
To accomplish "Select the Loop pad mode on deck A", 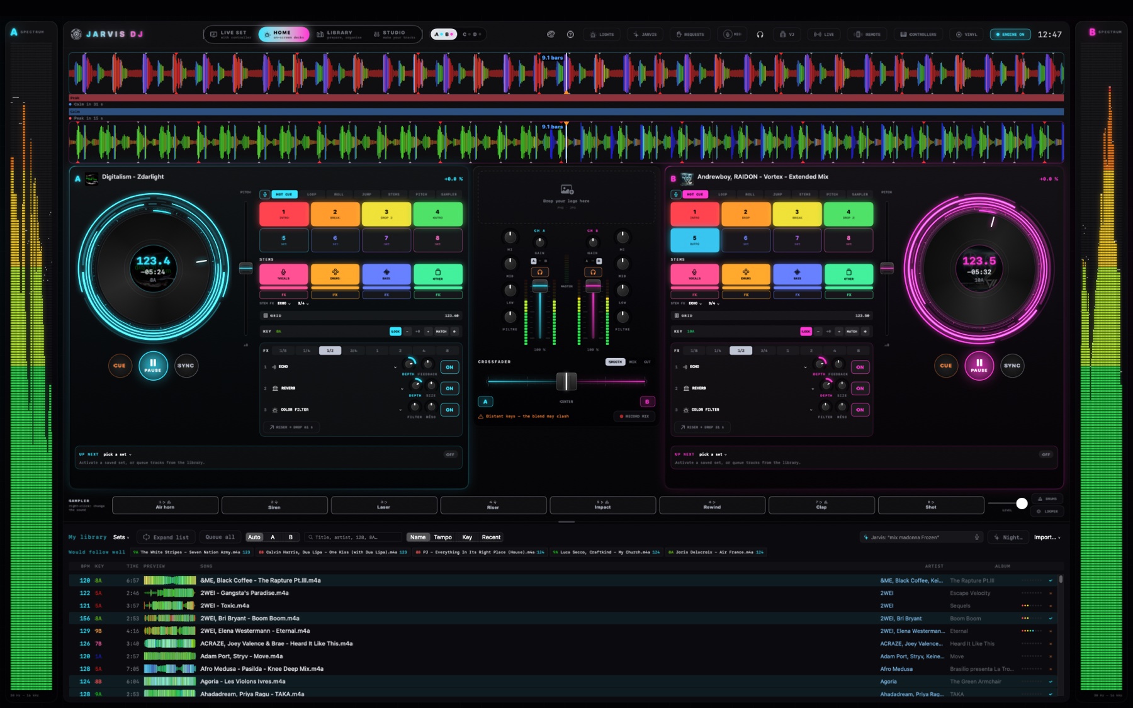I will [312, 194].
